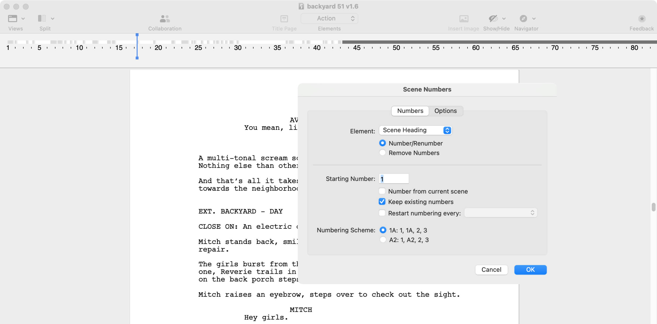Click the Split view icon
The height and width of the screenshot is (324, 657).
42,18
